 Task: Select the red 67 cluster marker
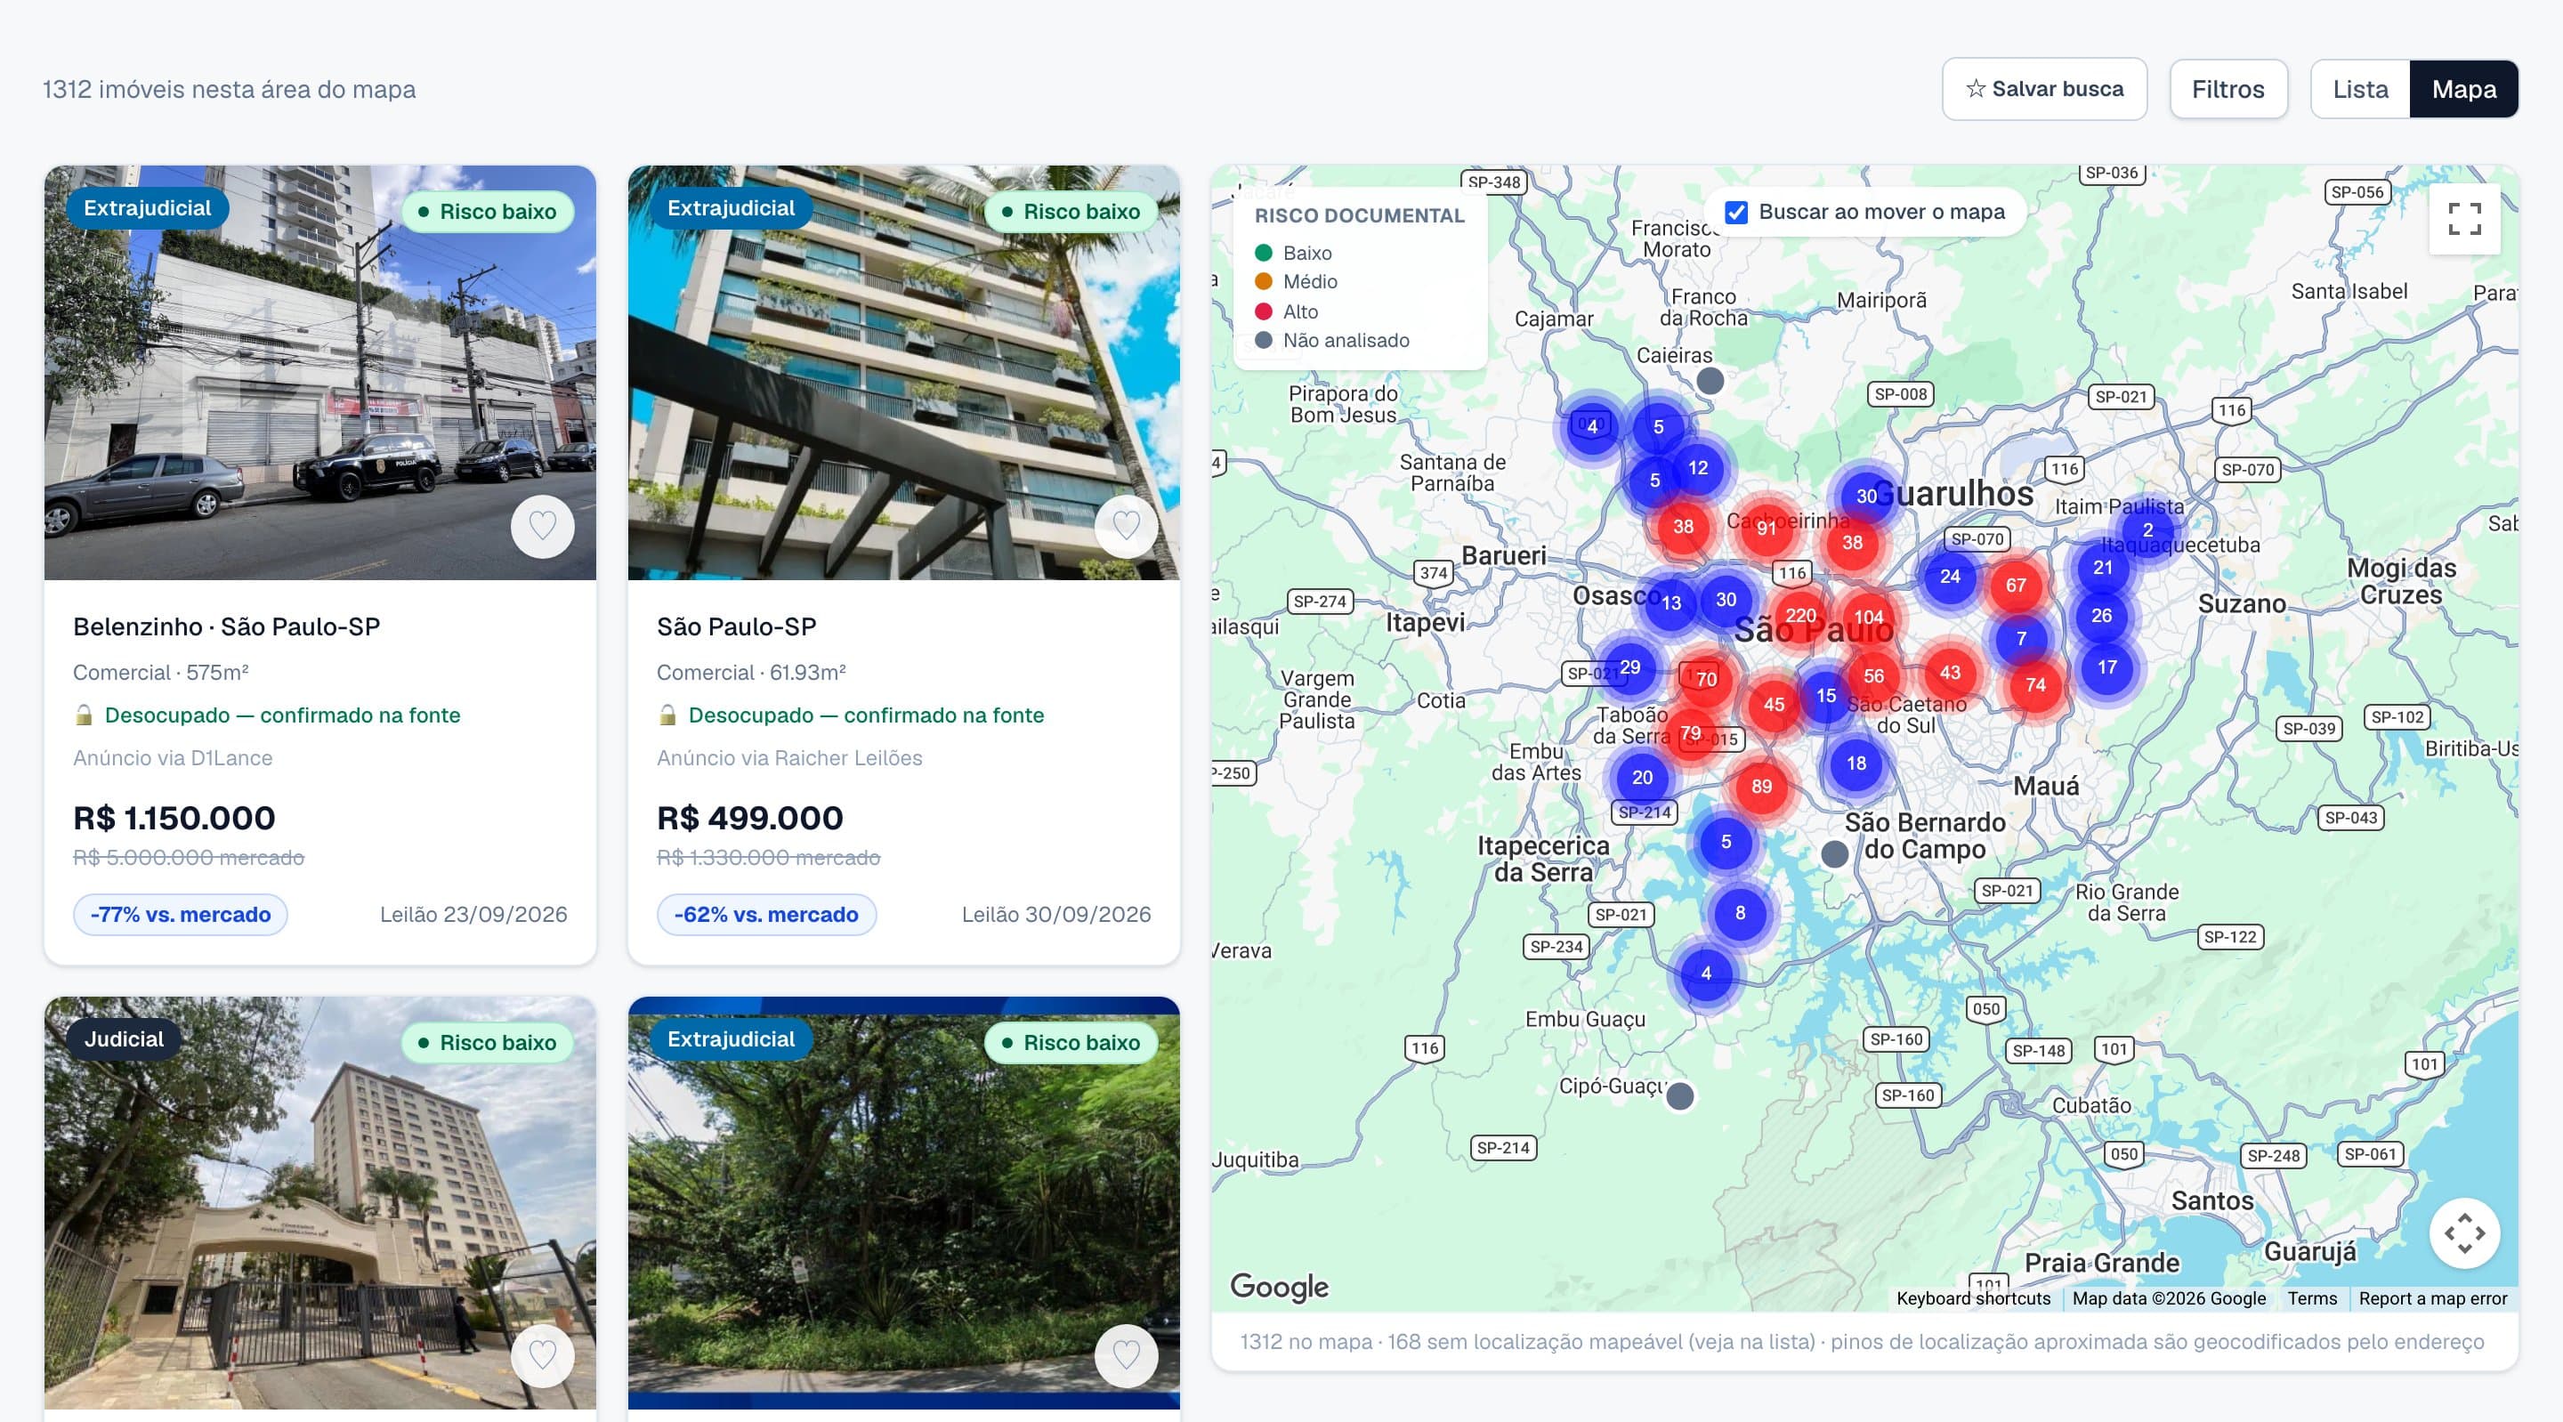(x=2016, y=586)
